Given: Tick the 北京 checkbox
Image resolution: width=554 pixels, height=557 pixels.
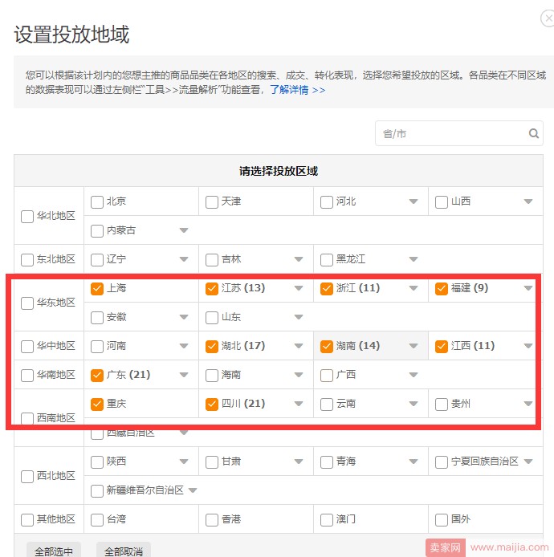Looking at the screenshot, I should 97,202.
